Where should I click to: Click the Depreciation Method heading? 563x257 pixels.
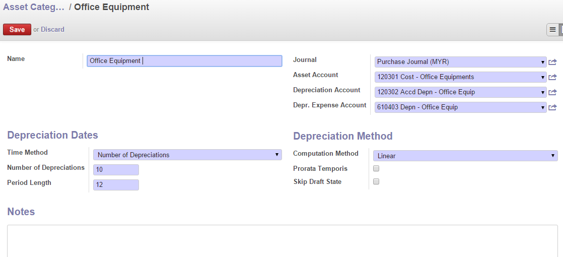[x=343, y=136]
